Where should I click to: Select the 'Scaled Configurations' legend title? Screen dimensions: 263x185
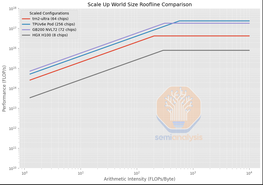coord(49,13)
